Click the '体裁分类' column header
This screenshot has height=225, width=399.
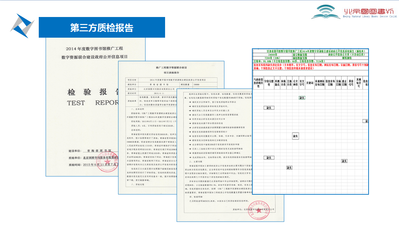(283, 83)
